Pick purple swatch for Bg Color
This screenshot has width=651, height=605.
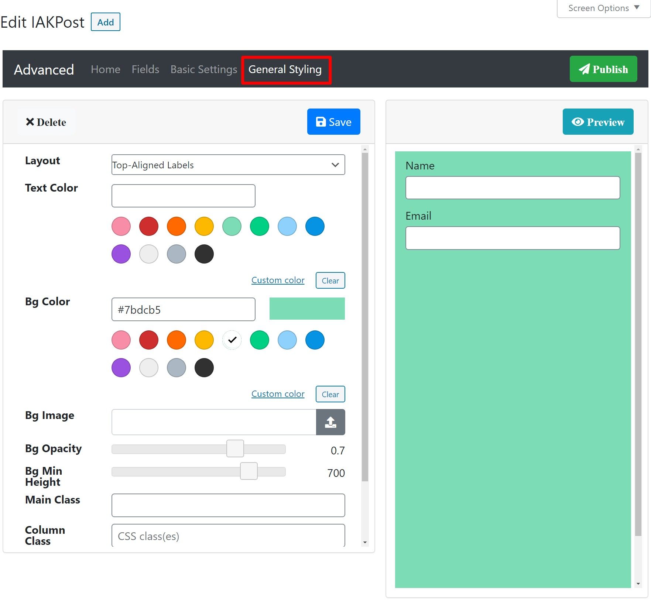point(121,368)
